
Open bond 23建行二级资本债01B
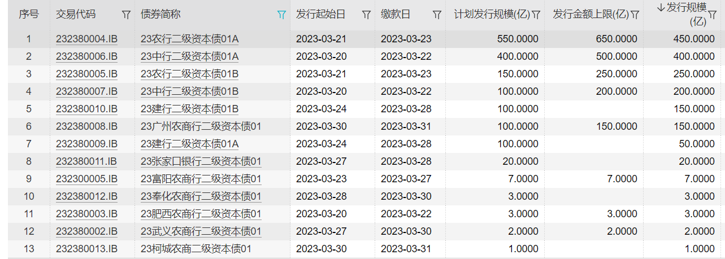pos(189,109)
